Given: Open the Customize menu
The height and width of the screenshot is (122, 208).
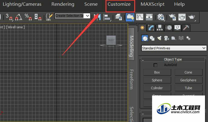Looking at the screenshot, I should click(x=119, y=4).
